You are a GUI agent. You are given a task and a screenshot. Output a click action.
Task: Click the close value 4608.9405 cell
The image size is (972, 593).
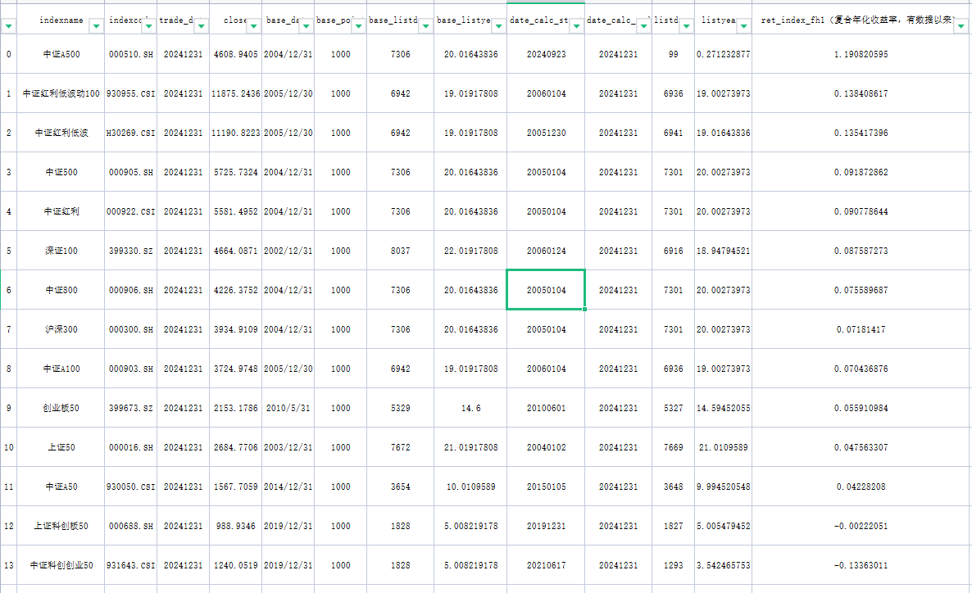point(234,54)
